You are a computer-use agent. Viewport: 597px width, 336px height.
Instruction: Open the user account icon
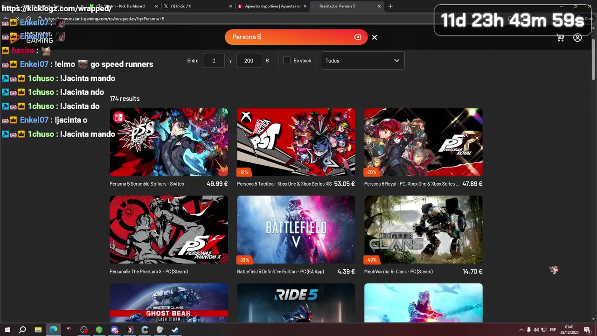577,38
